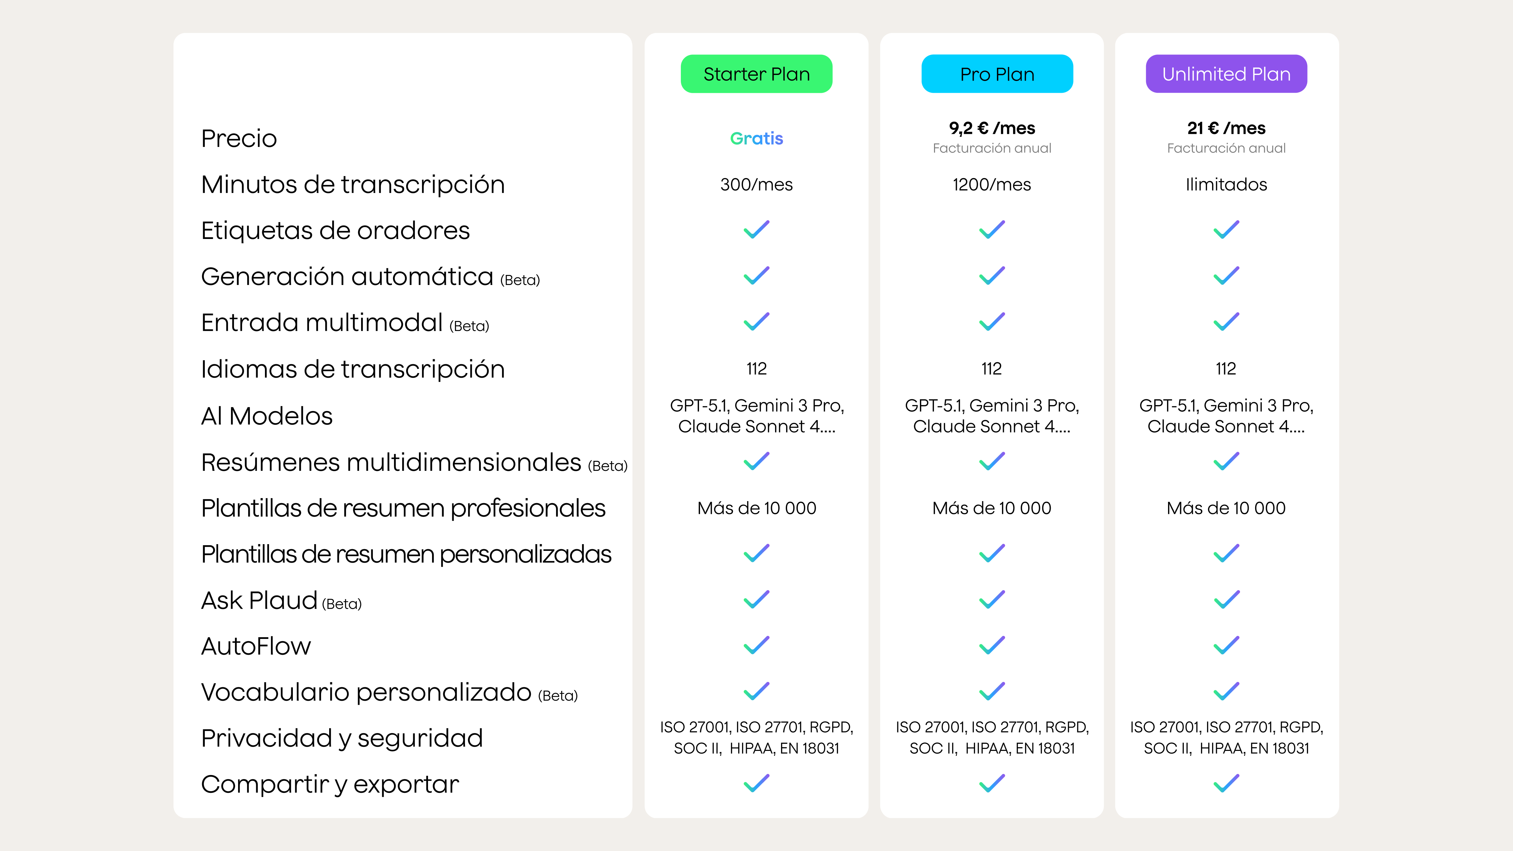Click the Gratis price text

click(756, 138)
